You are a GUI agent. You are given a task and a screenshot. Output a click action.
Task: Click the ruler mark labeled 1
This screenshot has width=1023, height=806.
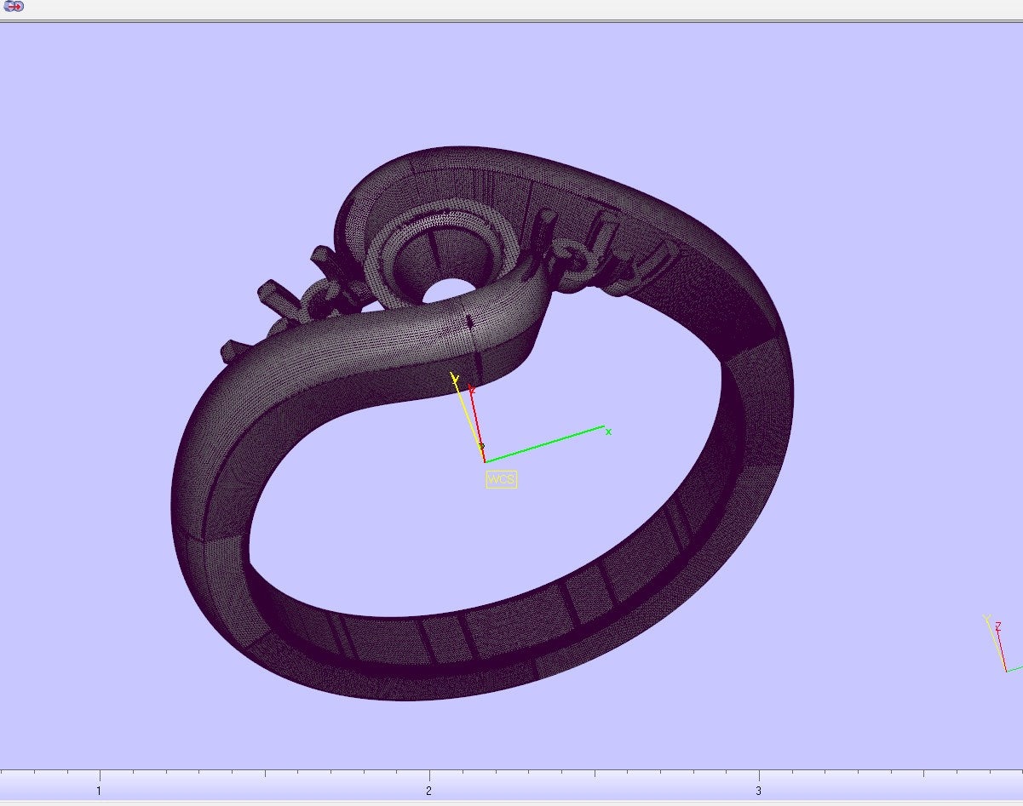point(100,791)
